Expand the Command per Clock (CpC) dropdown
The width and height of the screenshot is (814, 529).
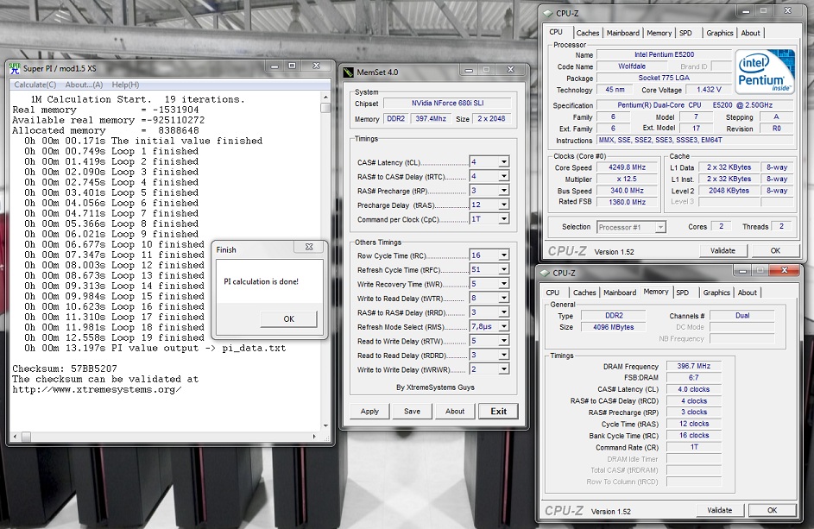[503, 219]
